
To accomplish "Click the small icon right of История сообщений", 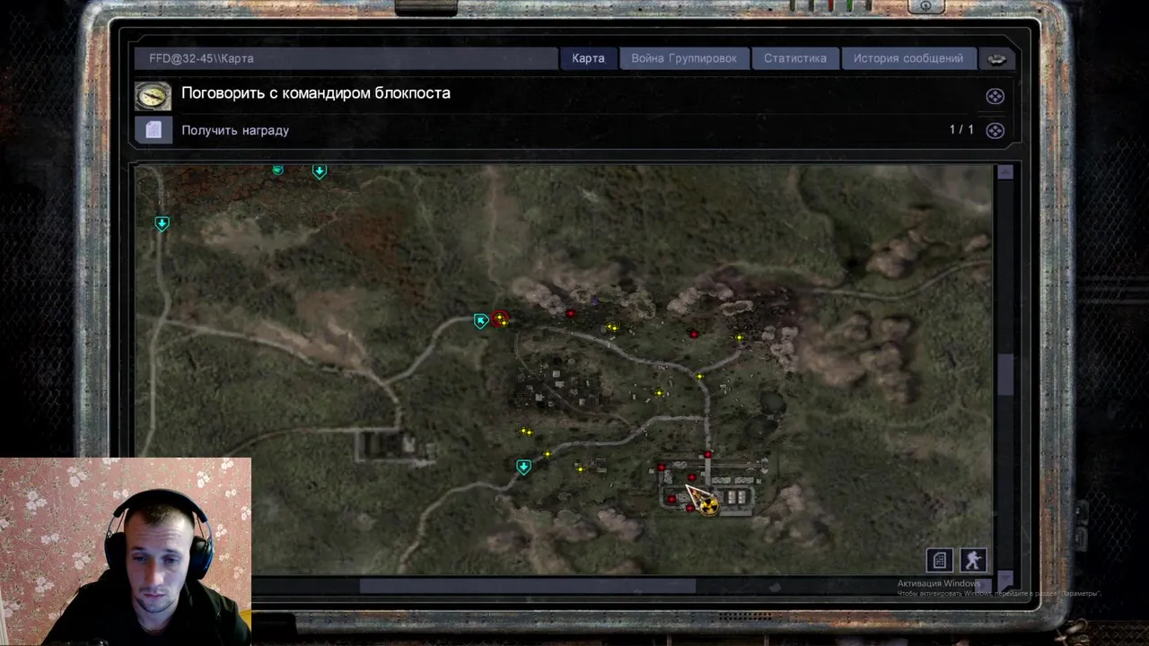I will [996, 58].
